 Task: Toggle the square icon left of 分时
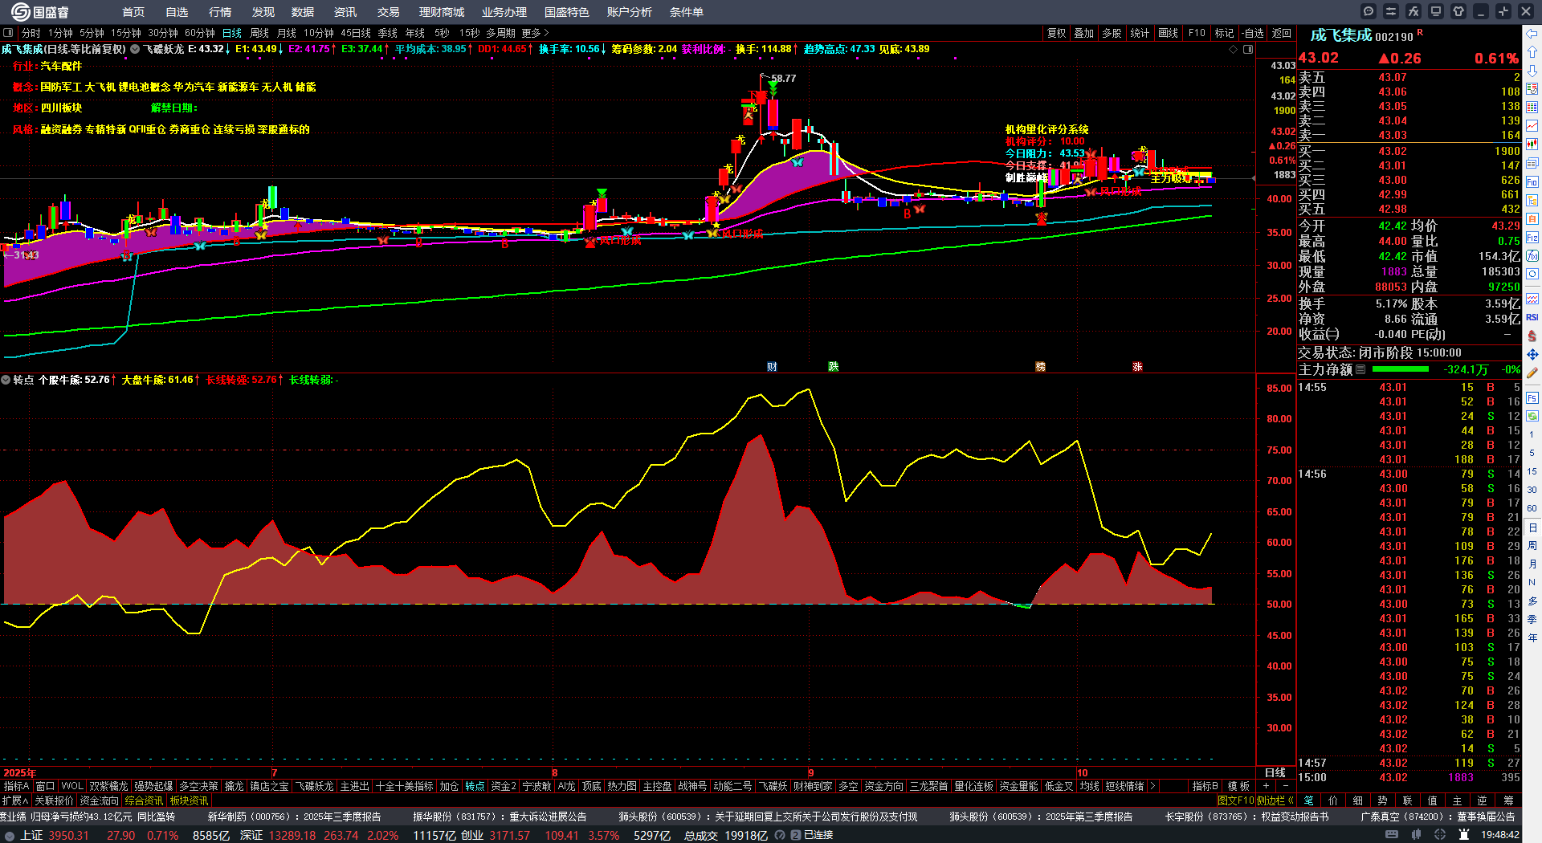[8, 33]
